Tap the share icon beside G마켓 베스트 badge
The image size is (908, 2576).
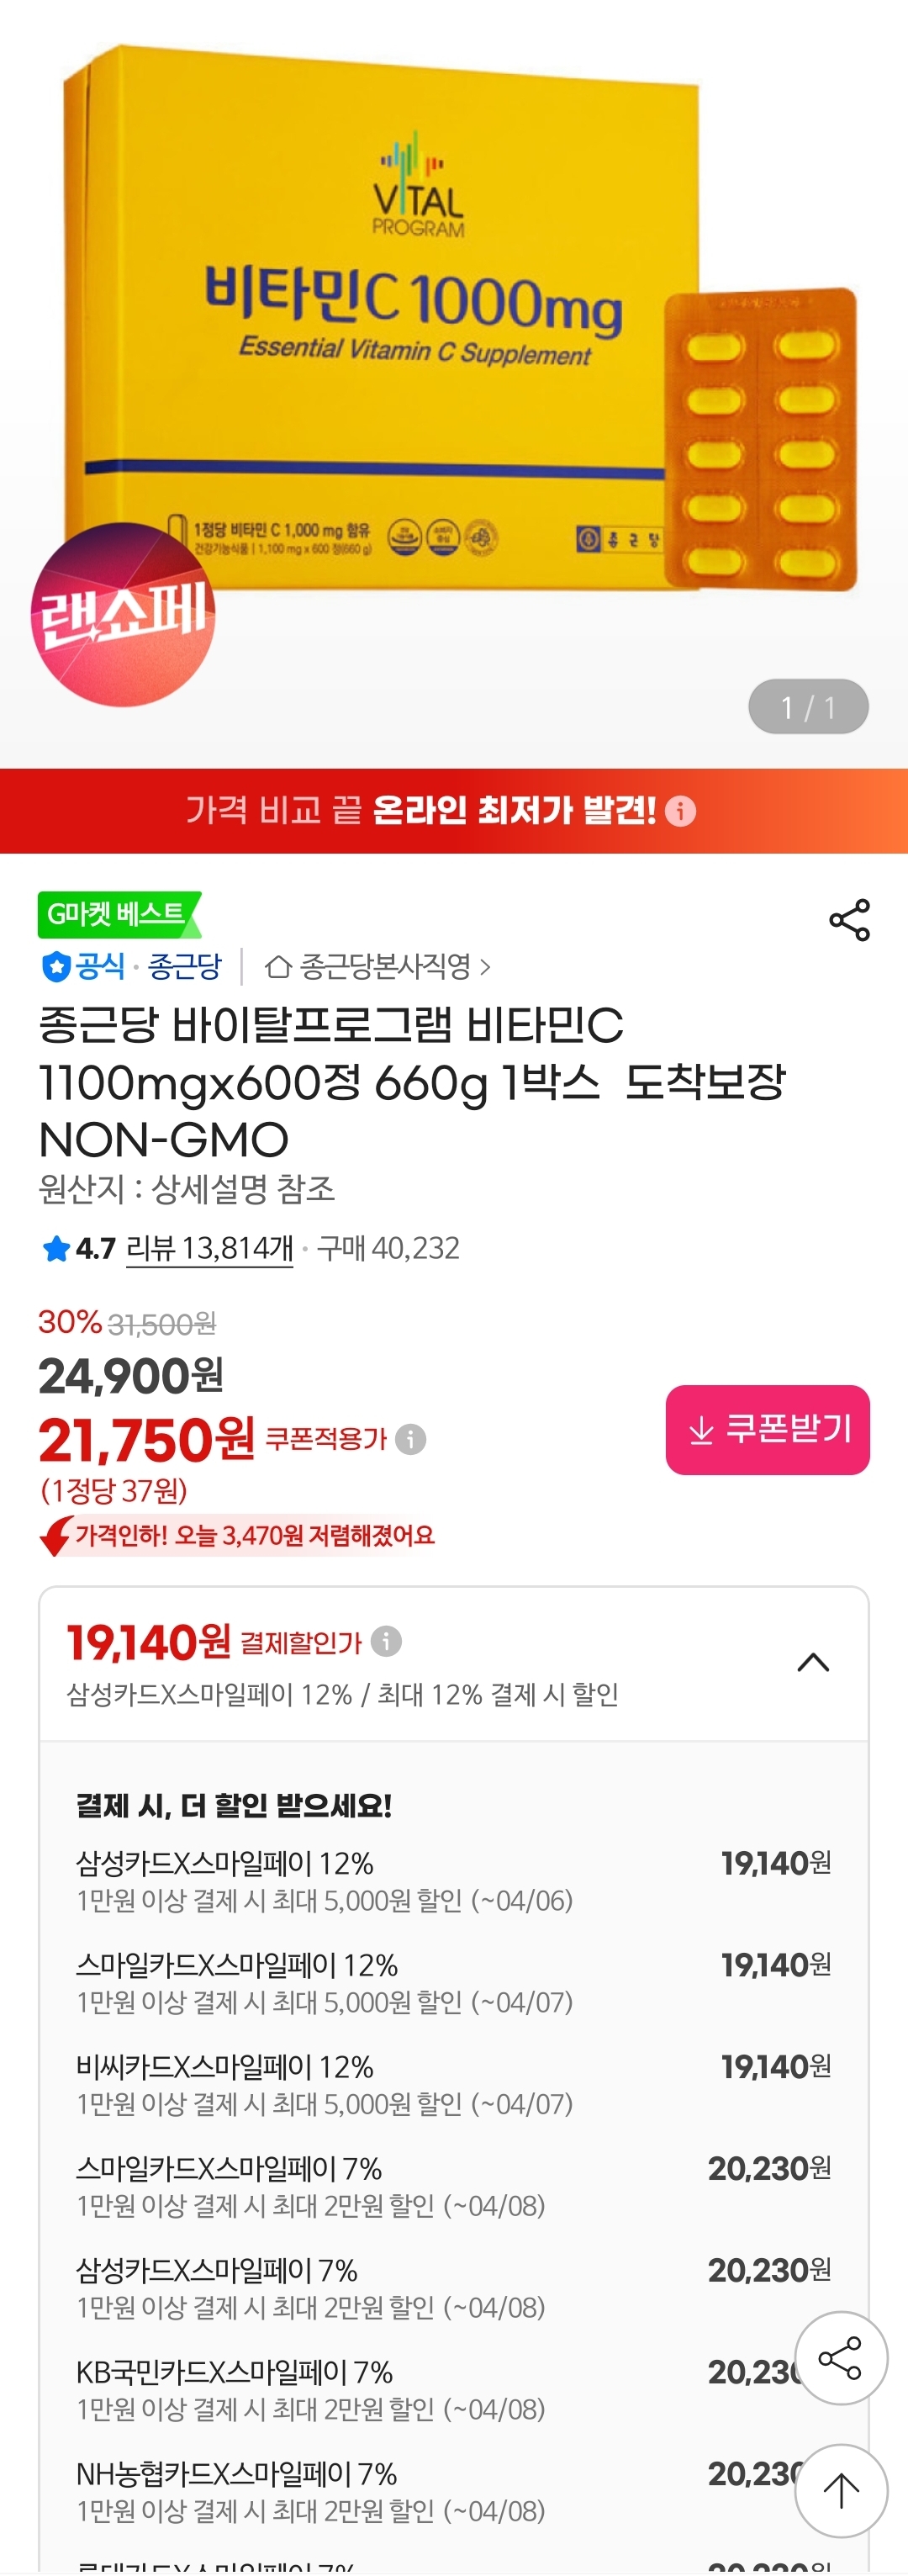click(x=849, y=920)
